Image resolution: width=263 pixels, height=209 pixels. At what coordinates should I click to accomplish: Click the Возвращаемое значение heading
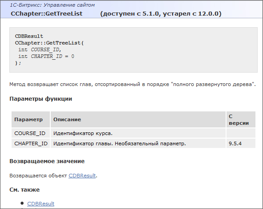(x=47, y=161)
